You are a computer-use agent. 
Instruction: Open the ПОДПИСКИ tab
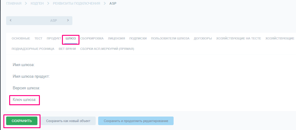point(138,38)
